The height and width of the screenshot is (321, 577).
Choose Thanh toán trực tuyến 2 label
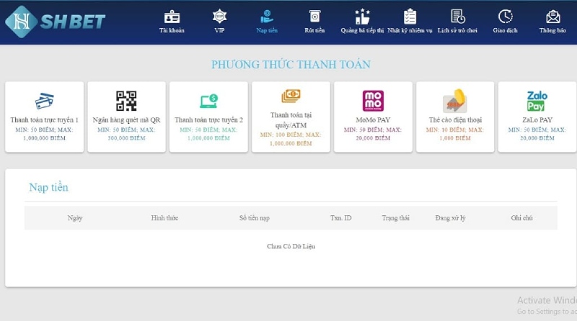(208, 120)
